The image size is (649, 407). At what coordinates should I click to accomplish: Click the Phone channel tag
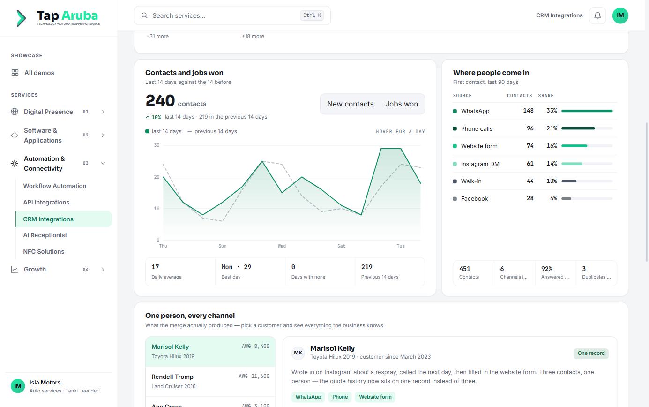click(x=340, y=397)
